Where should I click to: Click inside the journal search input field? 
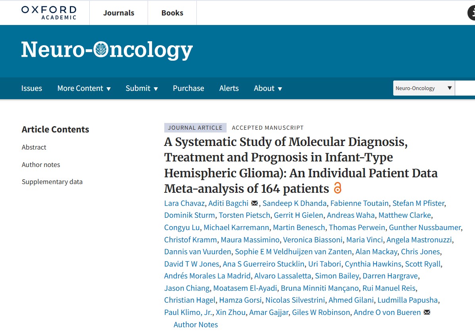(x=466, y=88)
